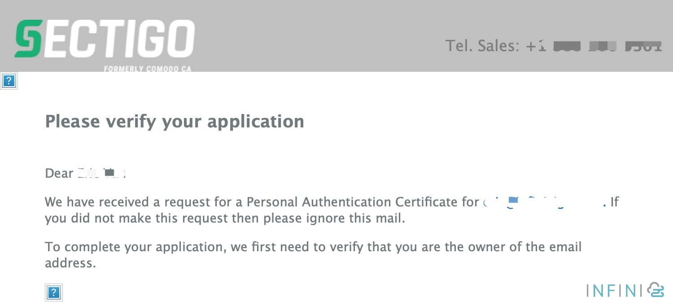Click the broken image placeholder below the Sectigo logo
The height and width of the screenshot is (306, 673).
point(9,81)
